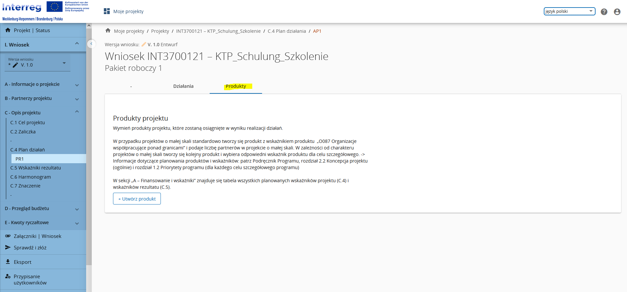This screenshot has height=292, width=627.
Task: Expand A - Informacje o projekcie section
Action: point(42,85)
